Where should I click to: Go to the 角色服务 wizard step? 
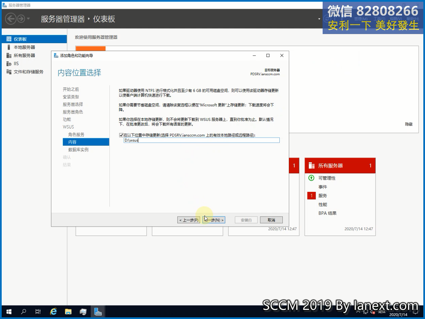click(76, 134)
